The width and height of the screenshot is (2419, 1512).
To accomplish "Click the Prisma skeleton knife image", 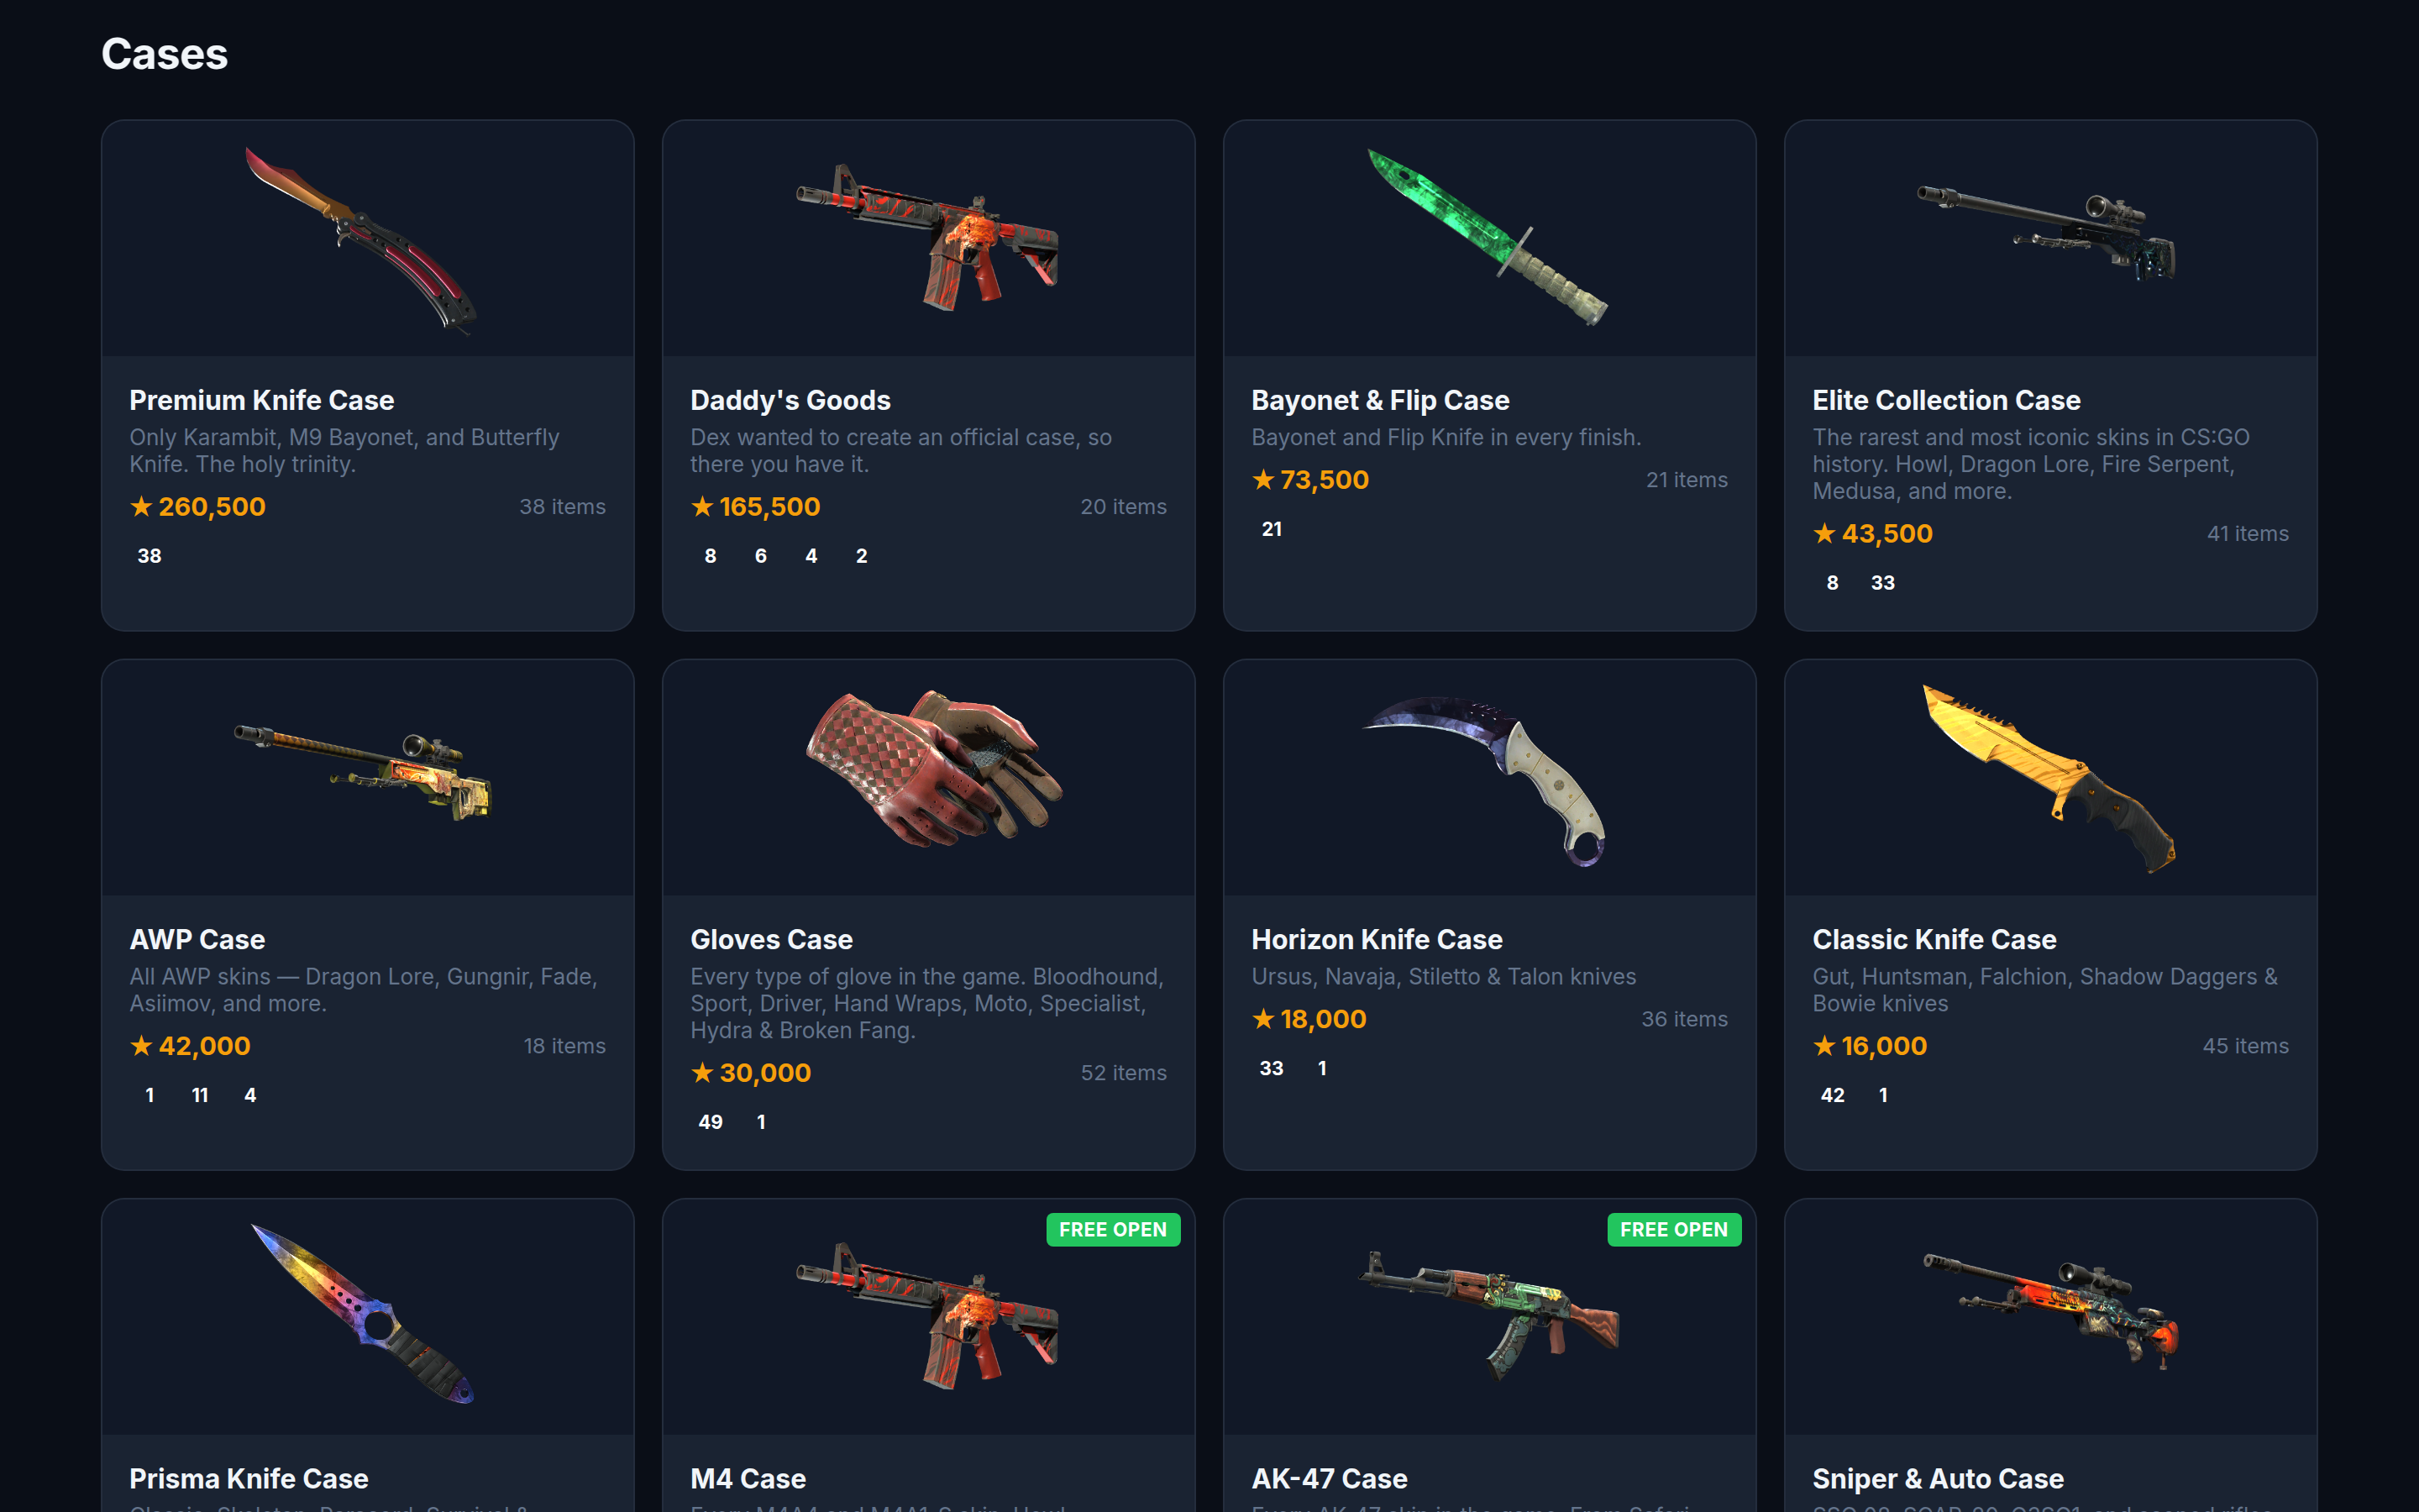I will click(362, 1314).
